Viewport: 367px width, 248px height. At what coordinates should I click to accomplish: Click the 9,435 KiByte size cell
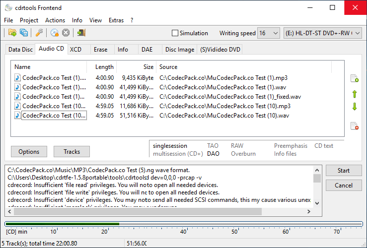[x=138, y=78]
